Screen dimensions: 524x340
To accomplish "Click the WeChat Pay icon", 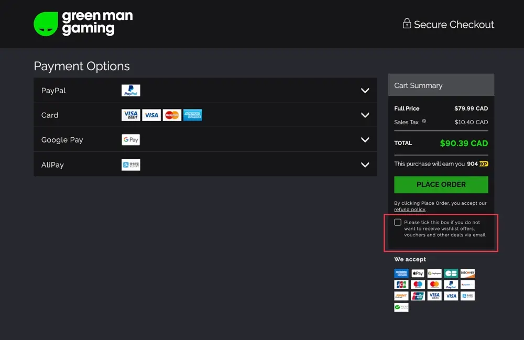I will [401, 308].
